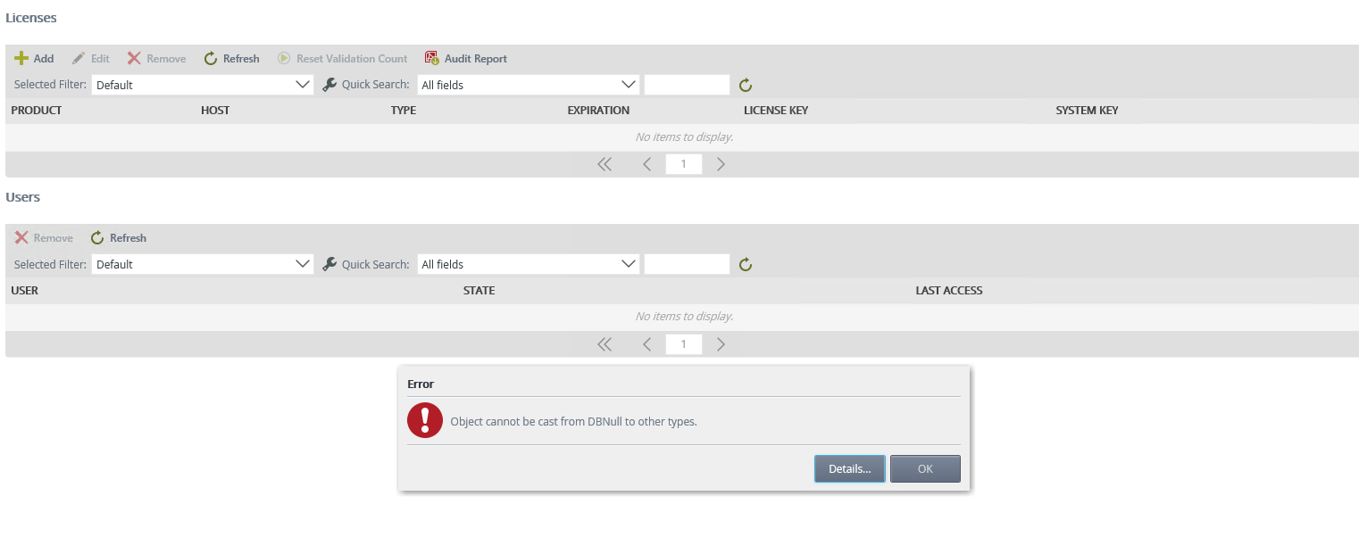Viewport: 1359px width, 554px height.
Task: Sort Licenses by PRODUCT column header
Action: [x=37, y=111]
